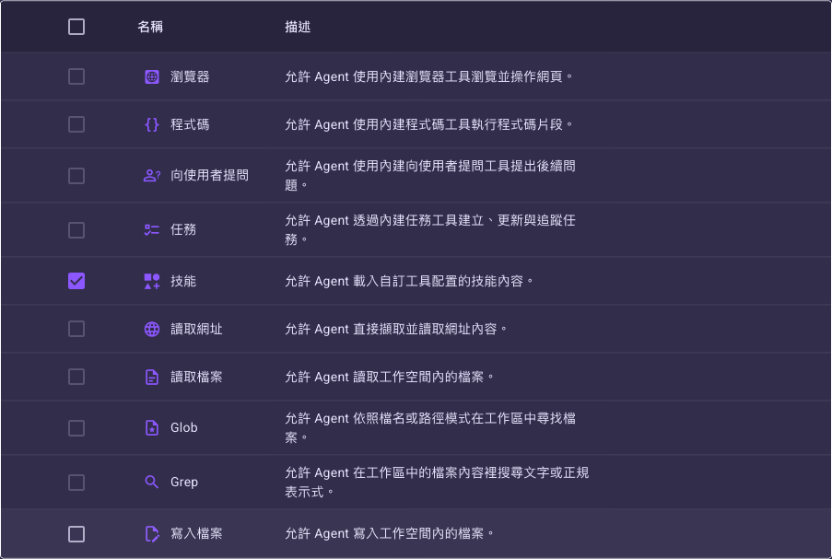Select the 讀取網址 name label

pyautogui.click(x=196, y=329)
